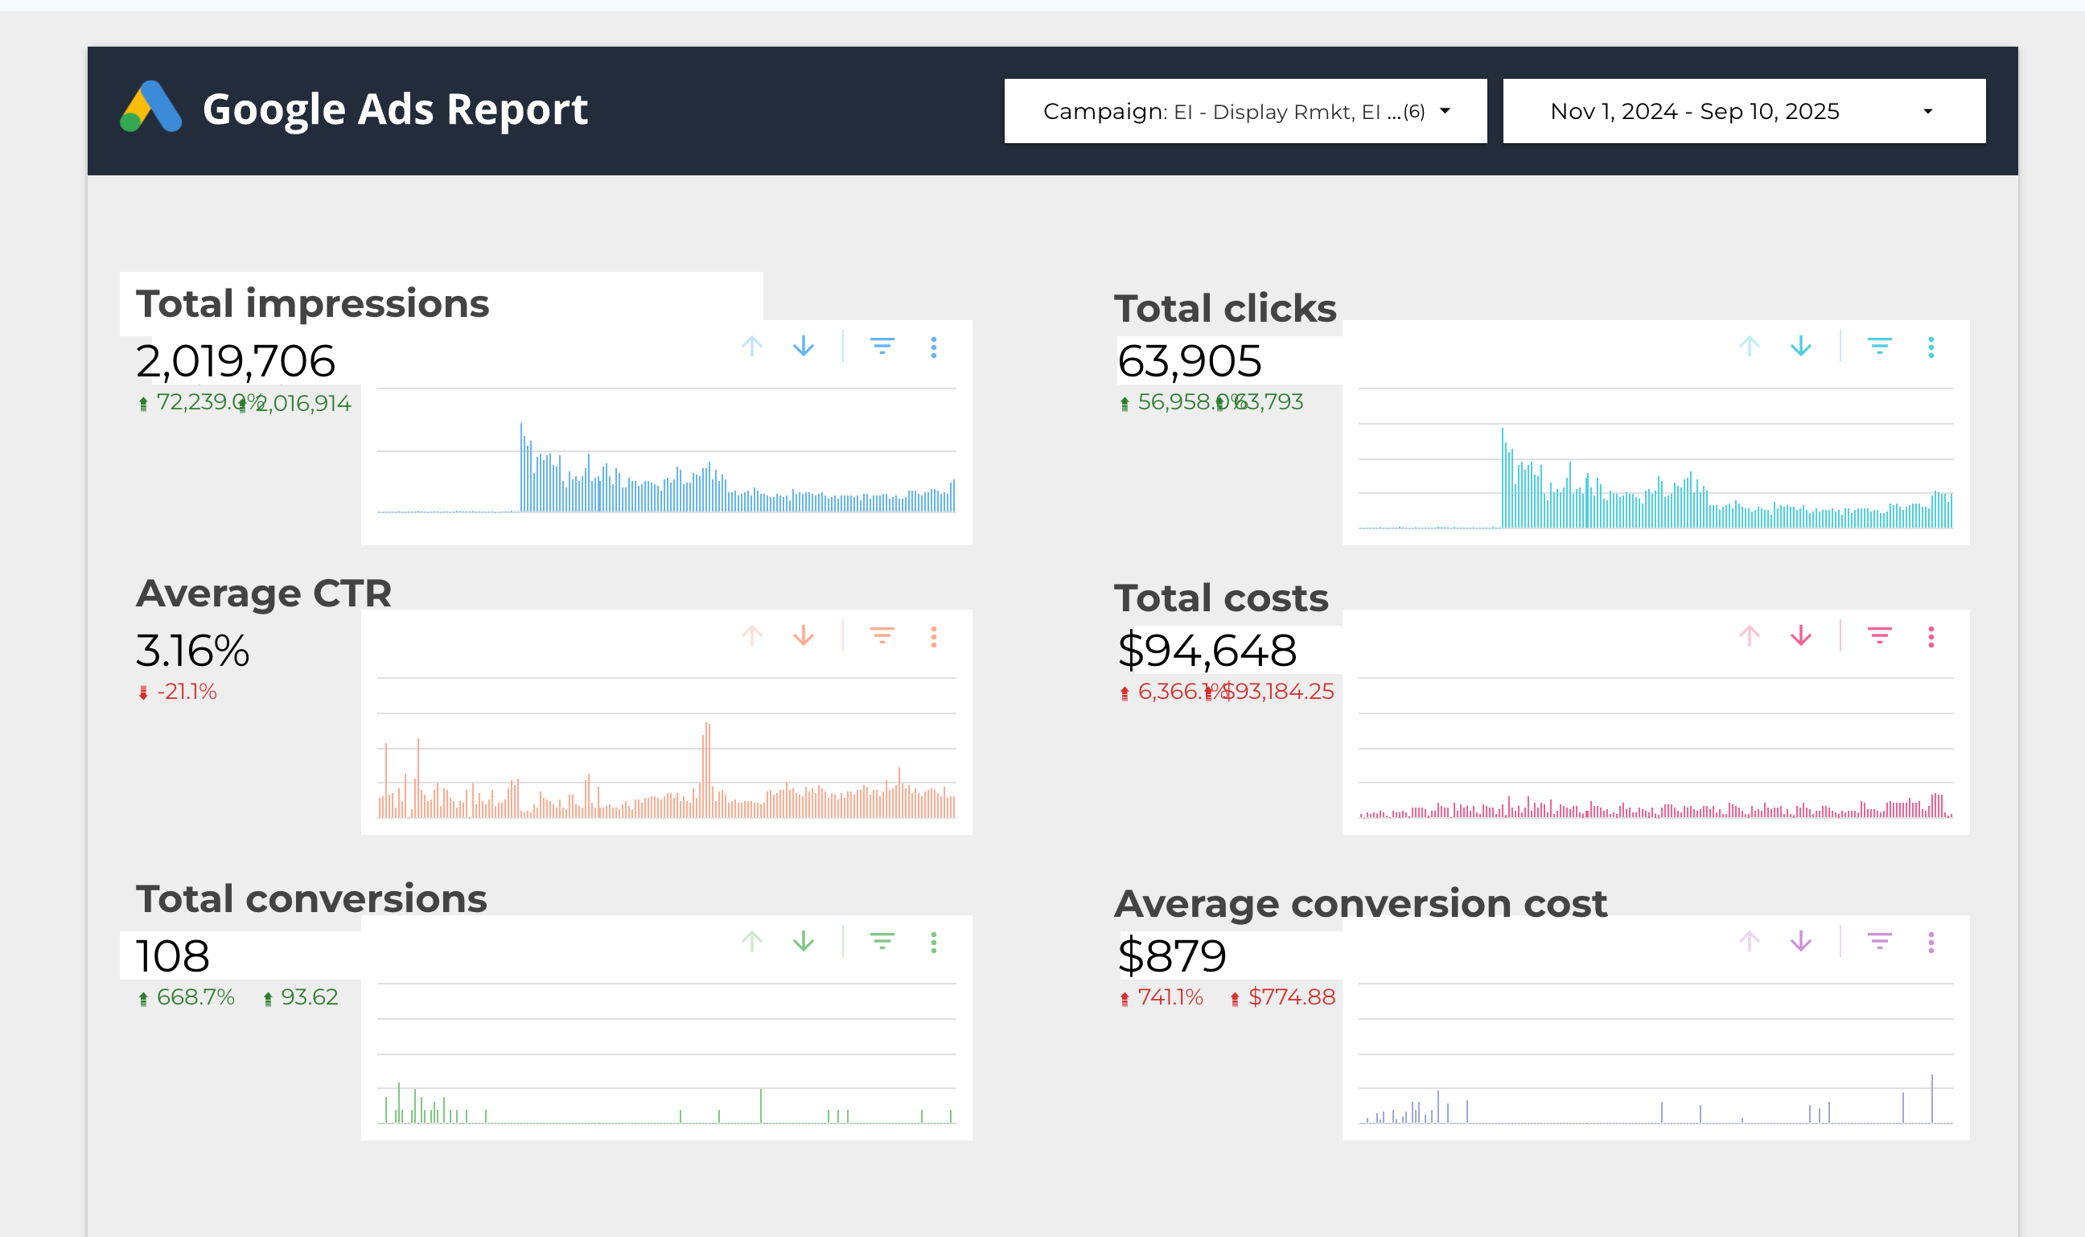Click drill down arrow on Total impressions chart

point(803,347)
